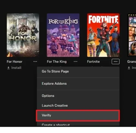This screenshot has height=133, width=136.
Task: Open the three-dot menu for For Honor
Action: tap(35, 61)
